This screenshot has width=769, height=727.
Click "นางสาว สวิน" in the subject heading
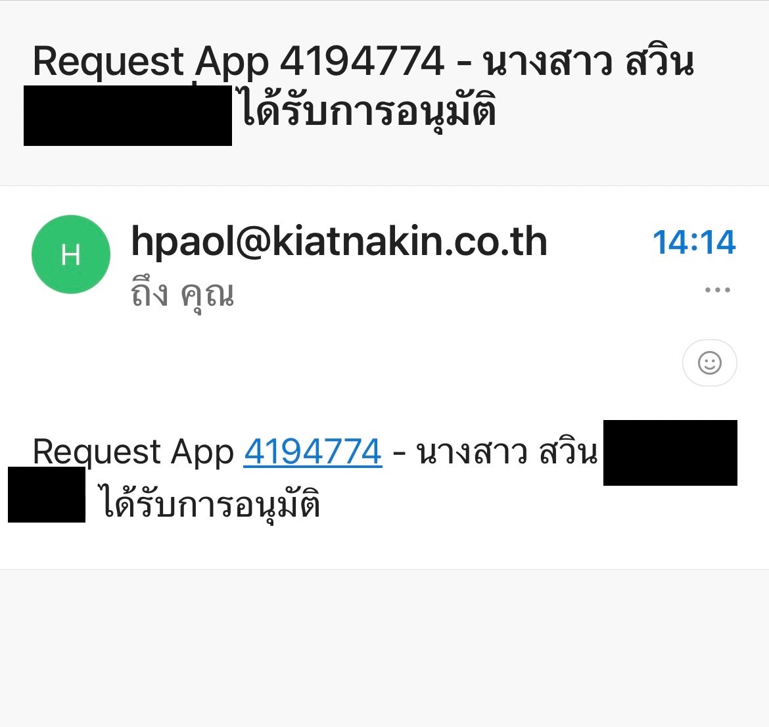(588, 62)
